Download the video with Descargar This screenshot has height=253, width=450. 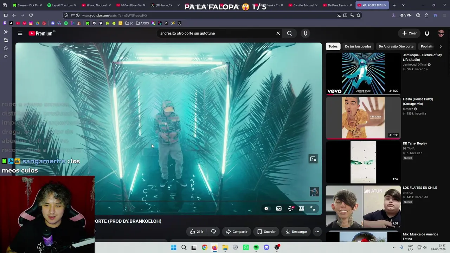(296, 232)
